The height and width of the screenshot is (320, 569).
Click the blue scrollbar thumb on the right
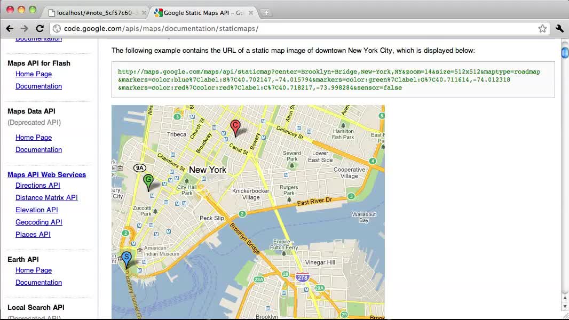564,53
